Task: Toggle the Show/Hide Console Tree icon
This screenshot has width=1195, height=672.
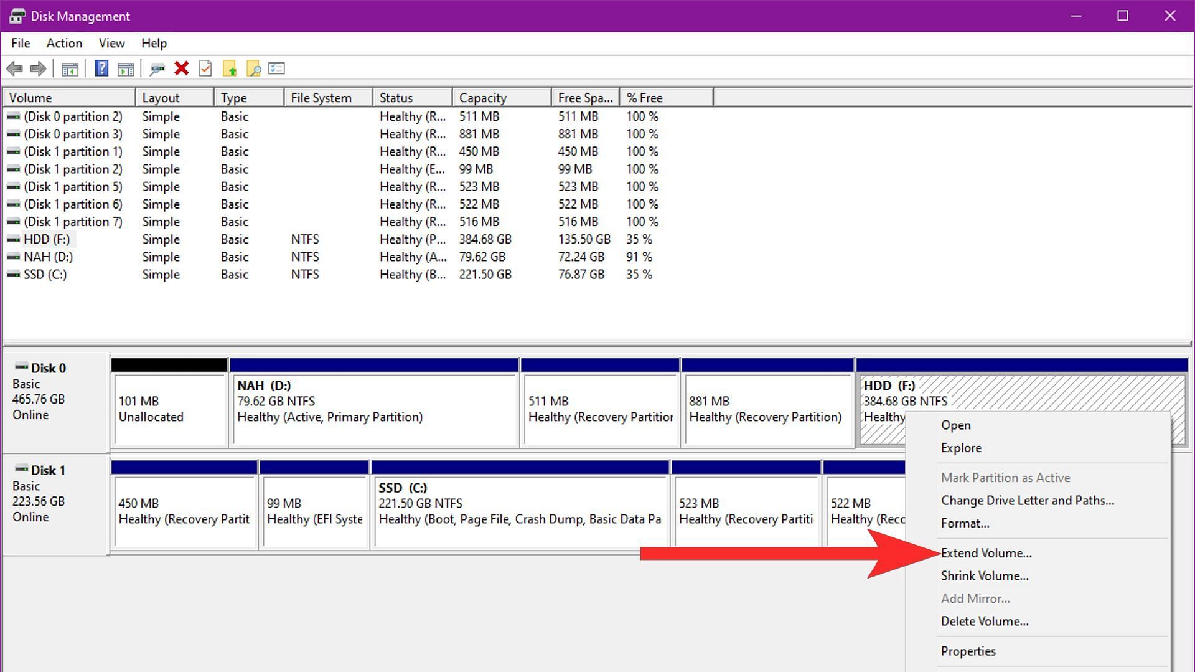Action: [70, 69]
